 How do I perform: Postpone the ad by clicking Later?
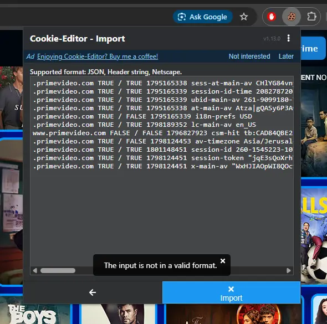click(286, 56)
